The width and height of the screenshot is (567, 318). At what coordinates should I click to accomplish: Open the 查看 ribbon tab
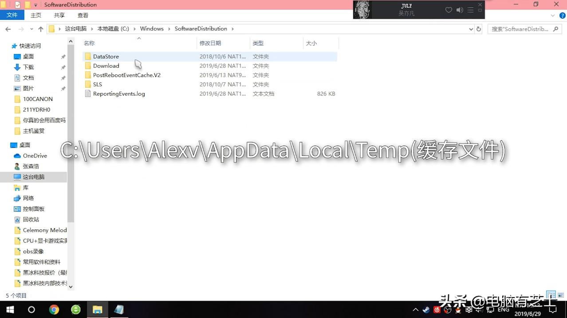point(83,15)
